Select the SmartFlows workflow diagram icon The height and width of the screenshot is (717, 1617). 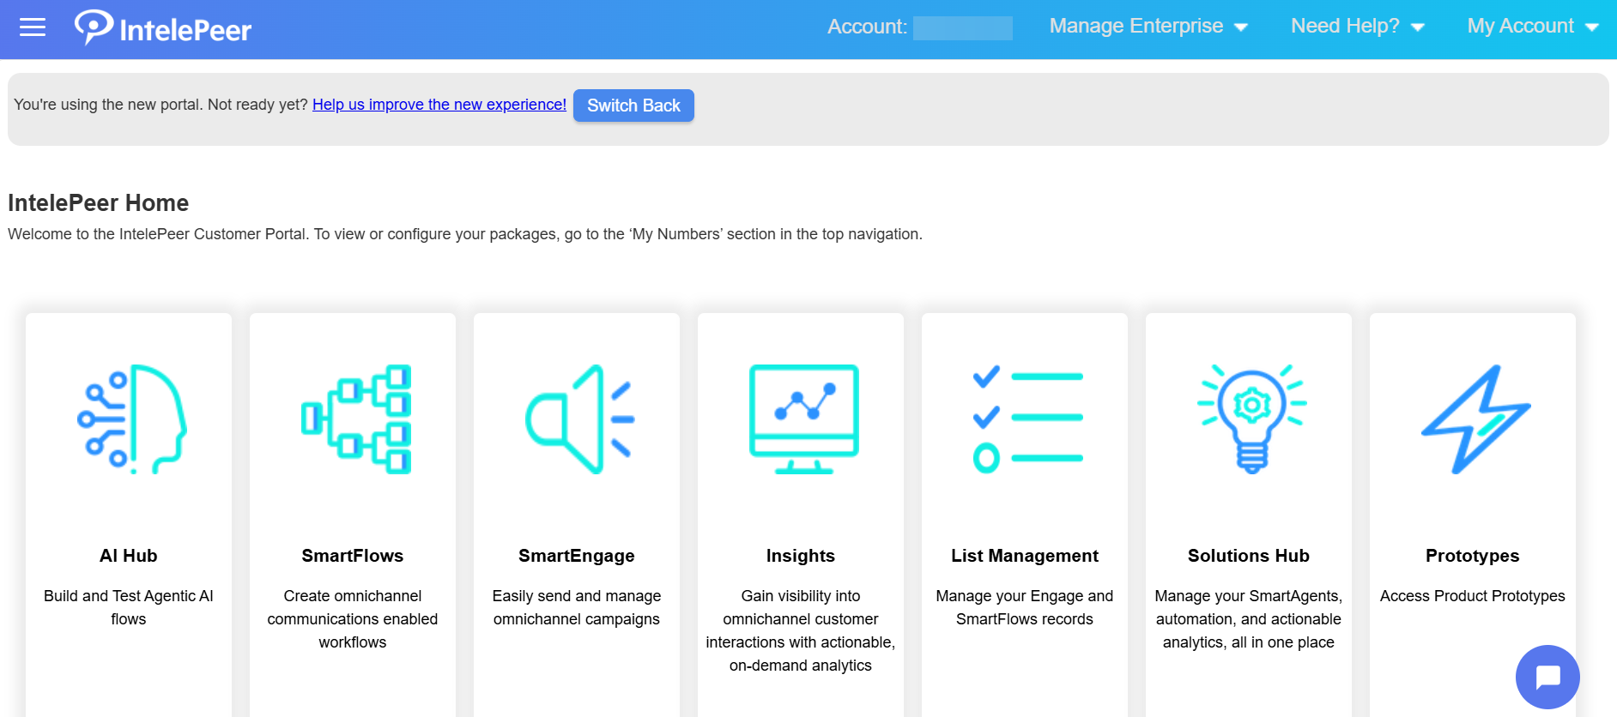(355, 419)
